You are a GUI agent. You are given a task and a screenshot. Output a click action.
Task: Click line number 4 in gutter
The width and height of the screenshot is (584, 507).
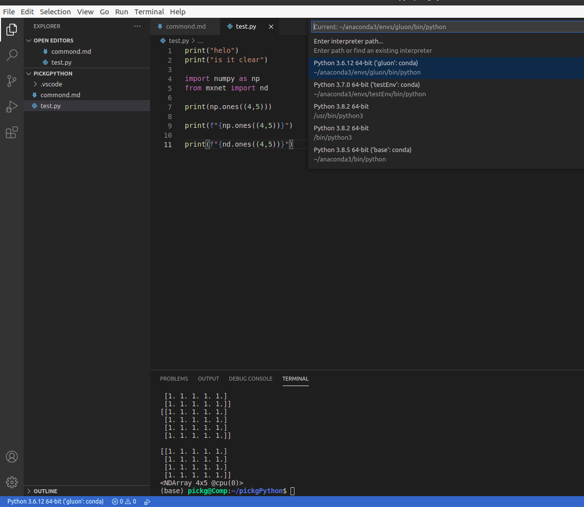[169, 79]
